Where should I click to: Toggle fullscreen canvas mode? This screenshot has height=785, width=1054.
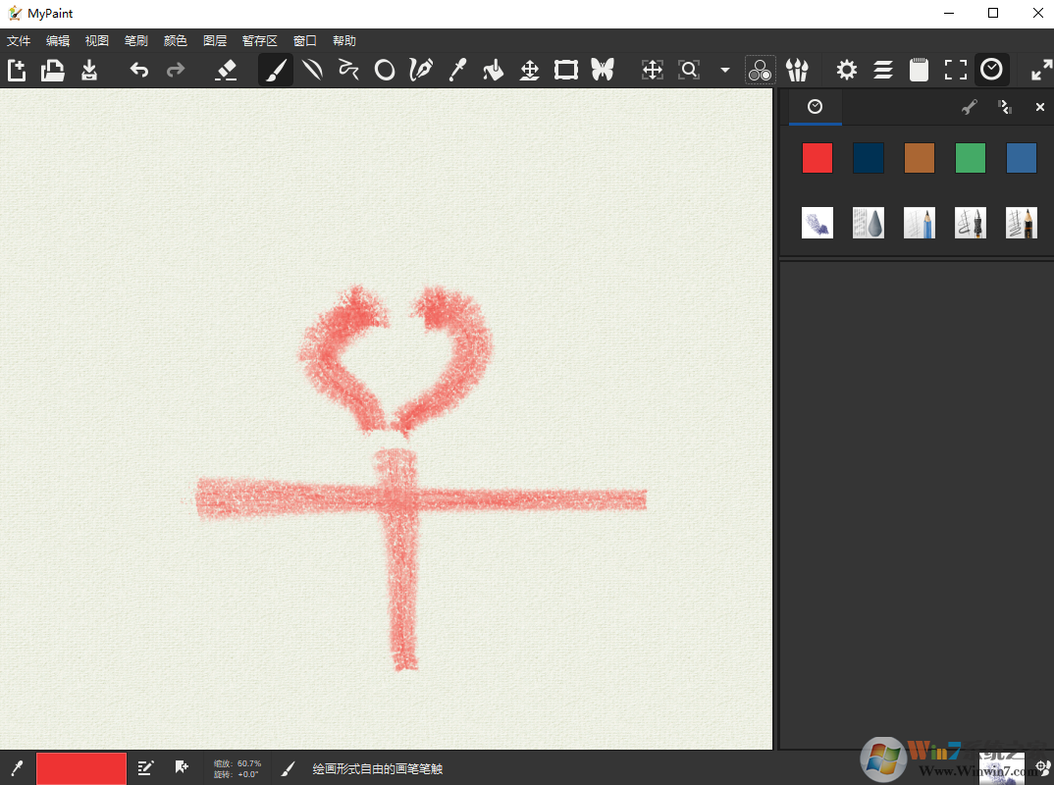pyautogui.click(x=955, y=69)
